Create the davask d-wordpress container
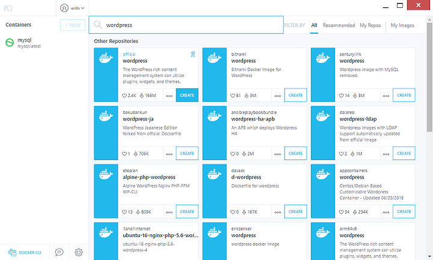This screenshot has height=260, width=433. 295,212
